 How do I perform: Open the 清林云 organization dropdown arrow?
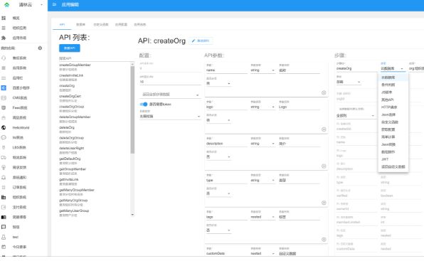click(x=42, y=4)
